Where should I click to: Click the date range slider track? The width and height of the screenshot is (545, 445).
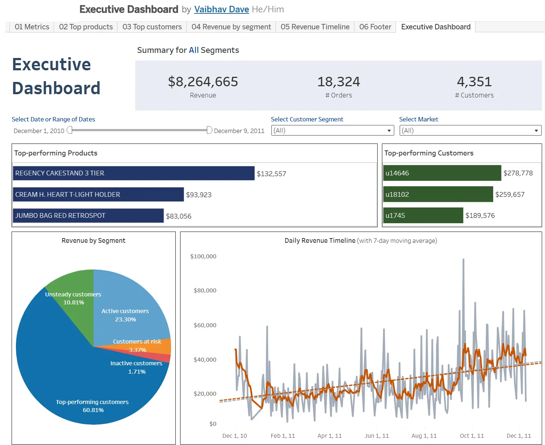click(140, 130)
